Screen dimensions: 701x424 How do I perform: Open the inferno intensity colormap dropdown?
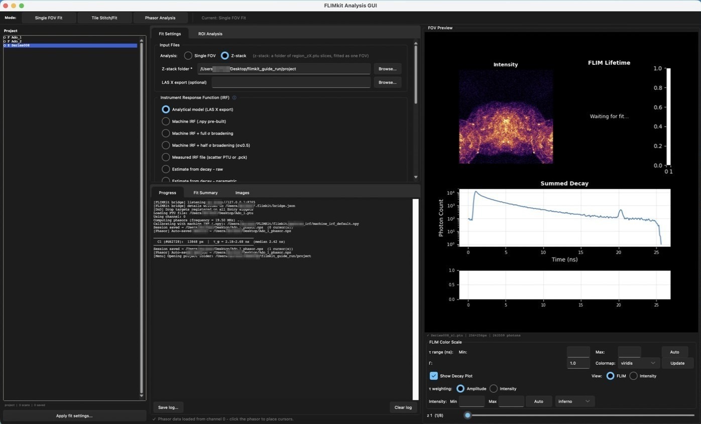tap(575, 401)
